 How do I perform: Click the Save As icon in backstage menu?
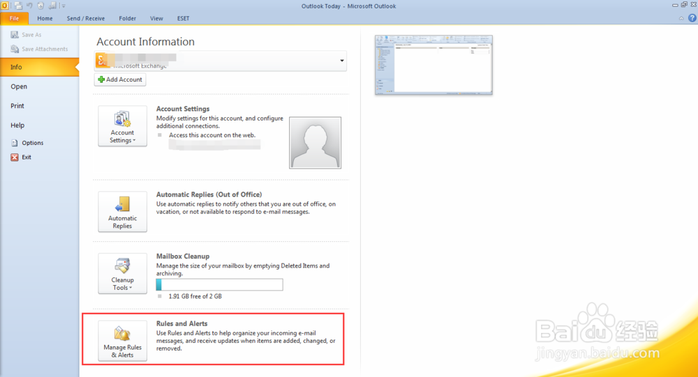(15, 35)
